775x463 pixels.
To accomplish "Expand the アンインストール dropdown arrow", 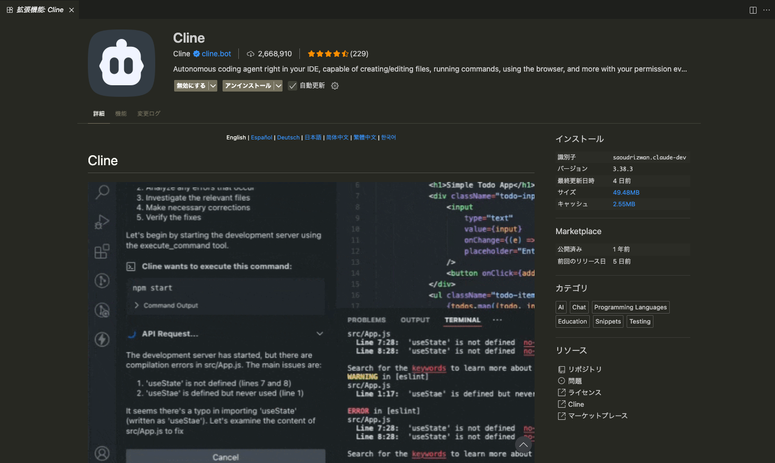I will 278,86.
